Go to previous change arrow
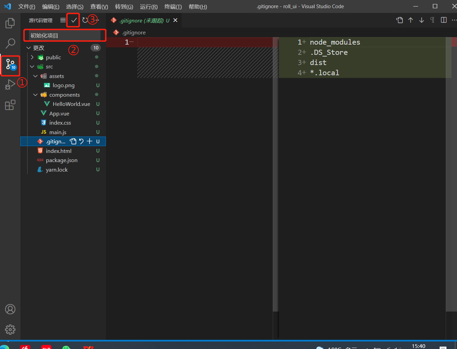The image size is (457, 349). coord(411,20)
